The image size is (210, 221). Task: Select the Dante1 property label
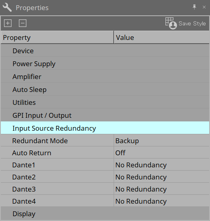[24, 165]
